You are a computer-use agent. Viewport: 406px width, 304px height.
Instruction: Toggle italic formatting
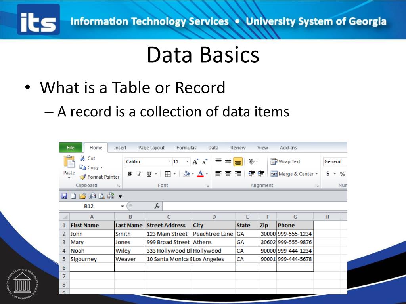(139, 174)
